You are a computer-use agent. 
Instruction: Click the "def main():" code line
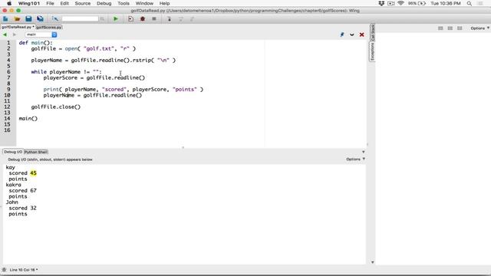(x=36, y=43)
